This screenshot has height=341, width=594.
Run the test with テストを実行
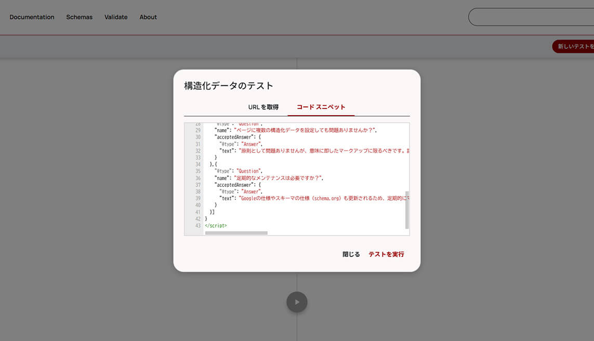pyautogui.click(x=387, y=254)
